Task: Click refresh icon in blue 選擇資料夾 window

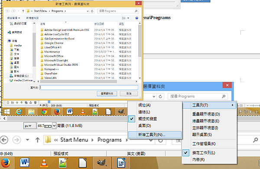Action: click(x=160, y=96)
